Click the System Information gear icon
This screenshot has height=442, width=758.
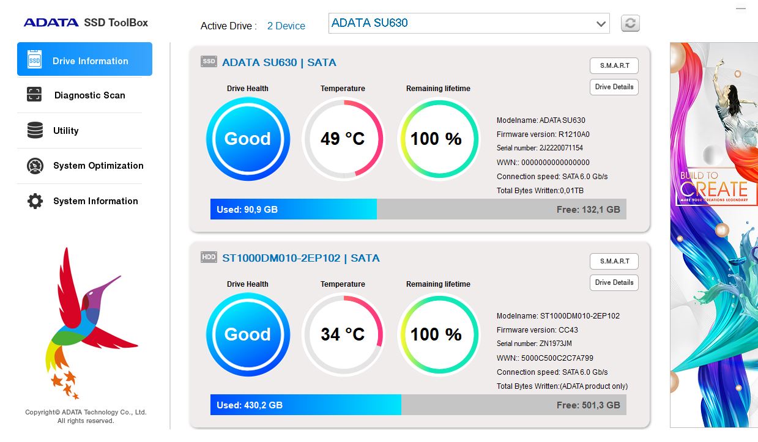[x=35, y=201]
